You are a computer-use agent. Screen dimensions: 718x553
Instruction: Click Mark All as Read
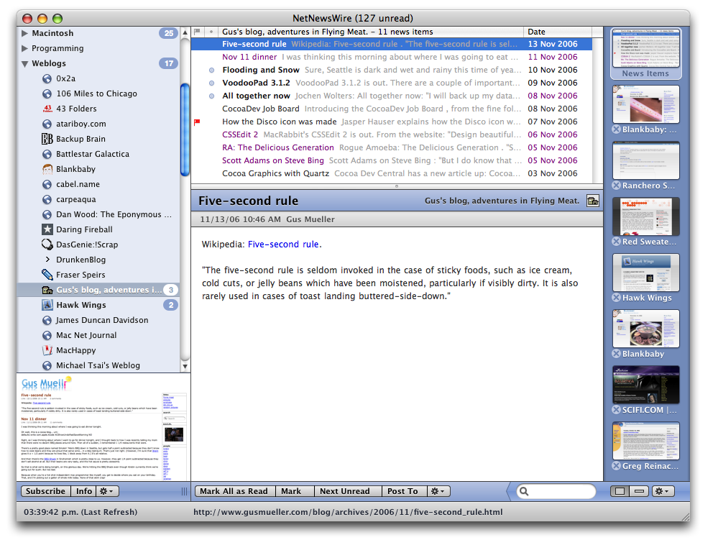coord(234,491)
